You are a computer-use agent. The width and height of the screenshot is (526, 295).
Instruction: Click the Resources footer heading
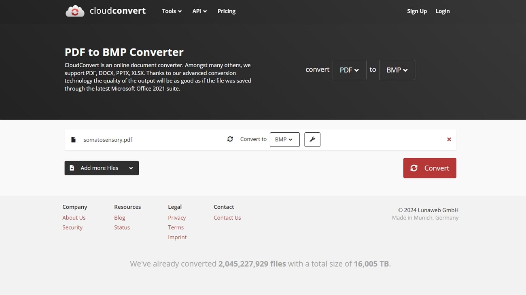point(127,207)
